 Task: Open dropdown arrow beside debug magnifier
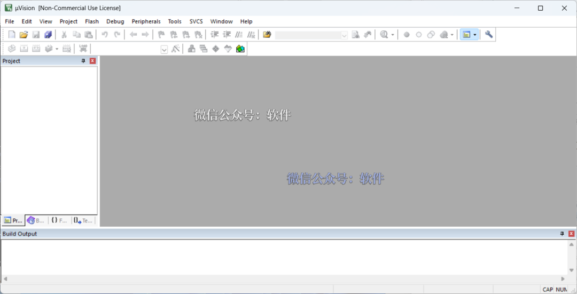click(393, 35)
